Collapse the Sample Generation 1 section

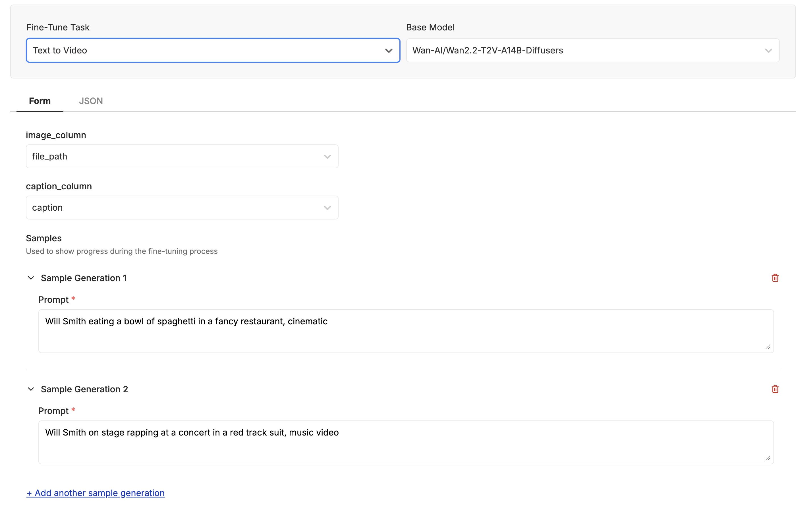pos(31,278)
